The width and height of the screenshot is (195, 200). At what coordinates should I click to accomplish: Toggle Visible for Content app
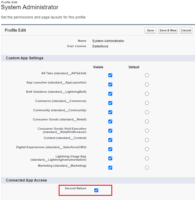[110, 140]
